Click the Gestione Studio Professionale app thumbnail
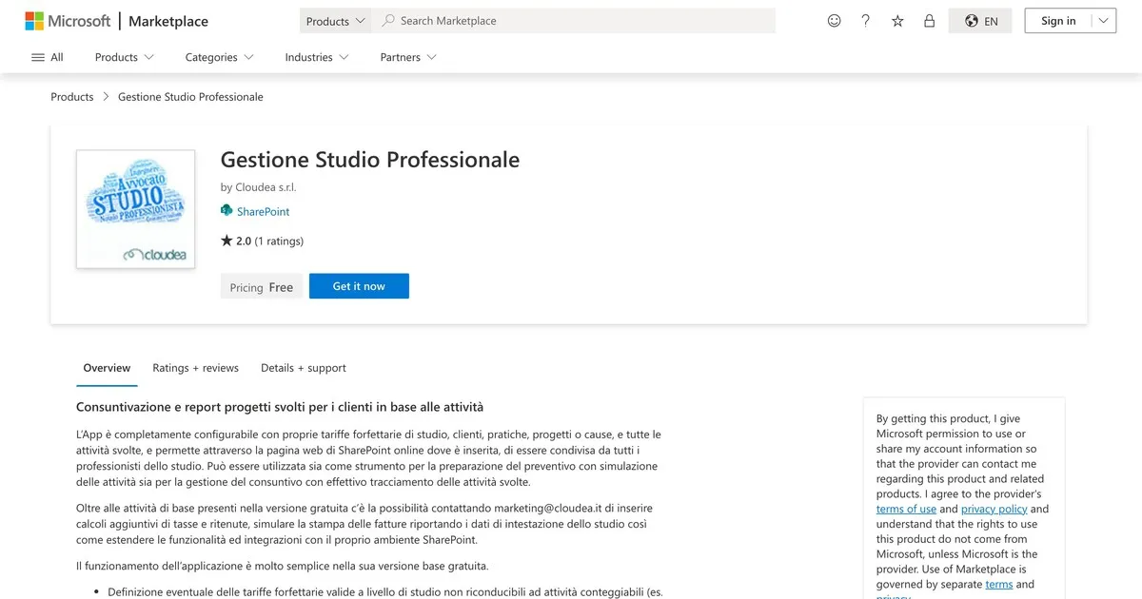Viewport: 1142px width, 599px height. click(x=135, y=208)
